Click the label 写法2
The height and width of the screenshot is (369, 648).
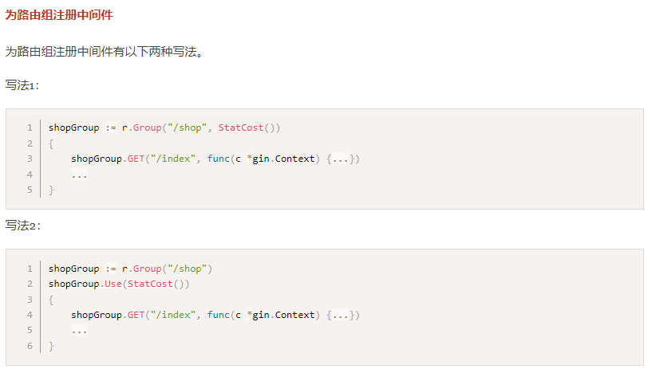click(x=22, y=226)
